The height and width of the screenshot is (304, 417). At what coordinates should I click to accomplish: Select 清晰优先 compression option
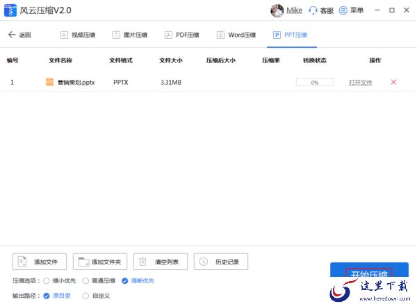[138, 280]
